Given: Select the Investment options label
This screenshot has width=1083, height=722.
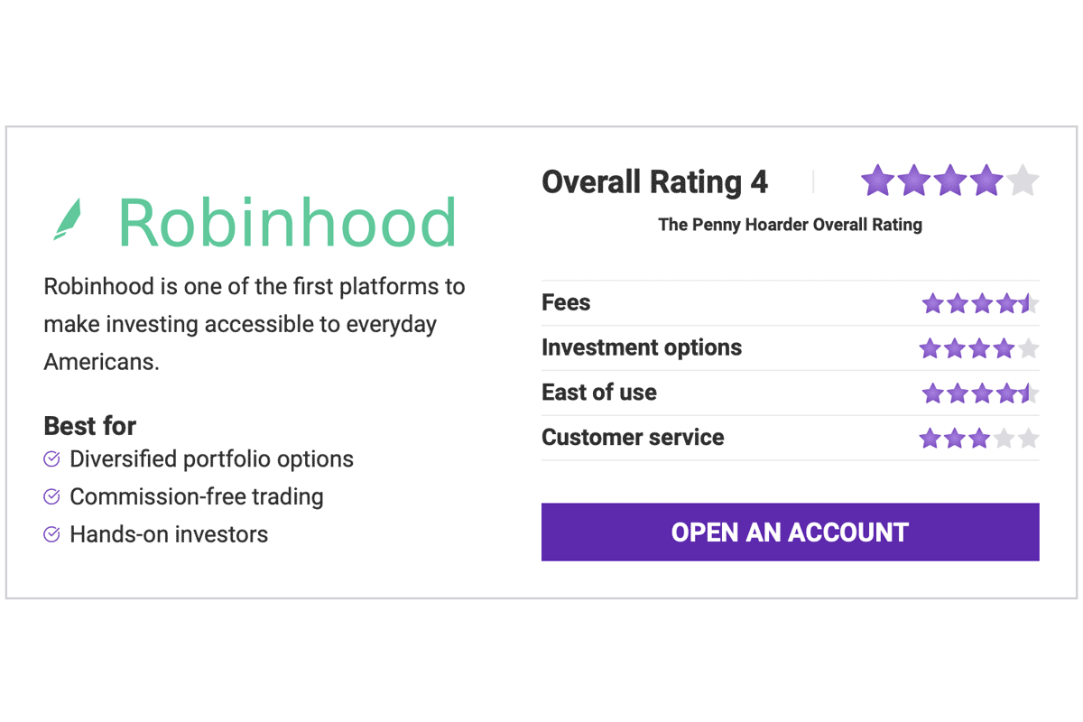Looking at the screenshot, I should pos(642,347).
